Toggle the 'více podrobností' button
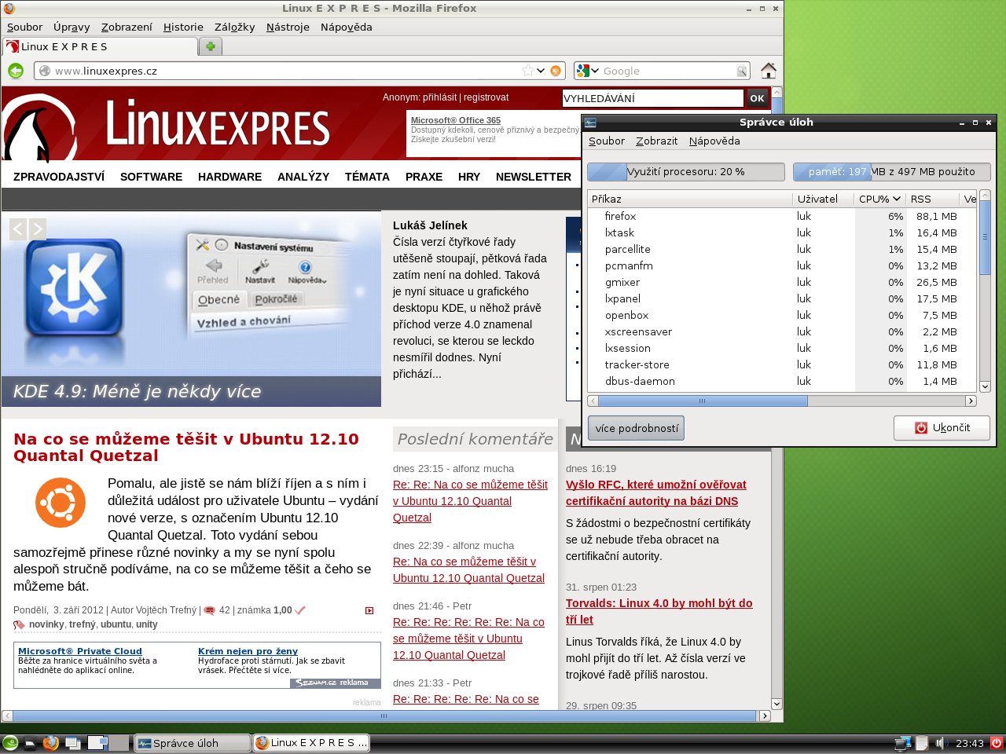Screen dimensions: 1006x754 636,428
